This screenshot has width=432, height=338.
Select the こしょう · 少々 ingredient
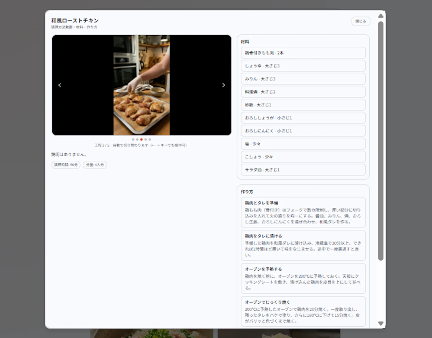[303, 157]
